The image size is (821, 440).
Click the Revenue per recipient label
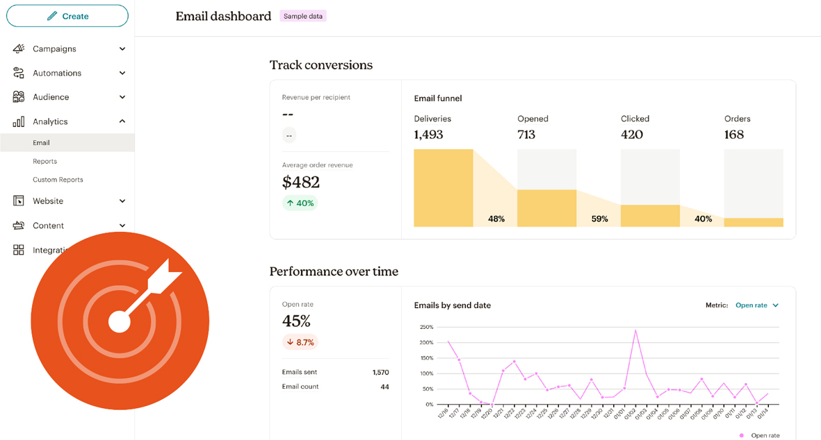[316, 97]
